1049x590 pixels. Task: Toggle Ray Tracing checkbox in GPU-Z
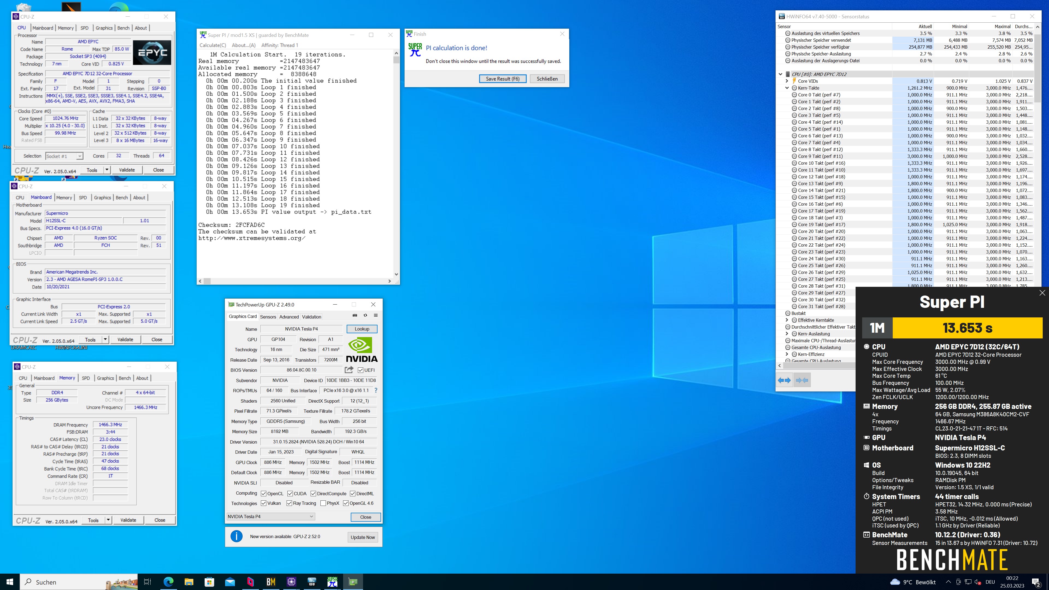coord(289,503)
